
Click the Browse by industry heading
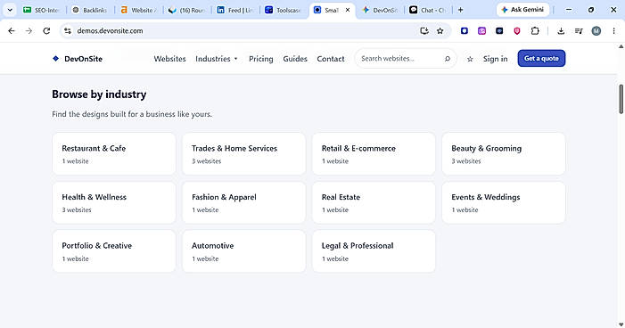(x=99, y=94)
